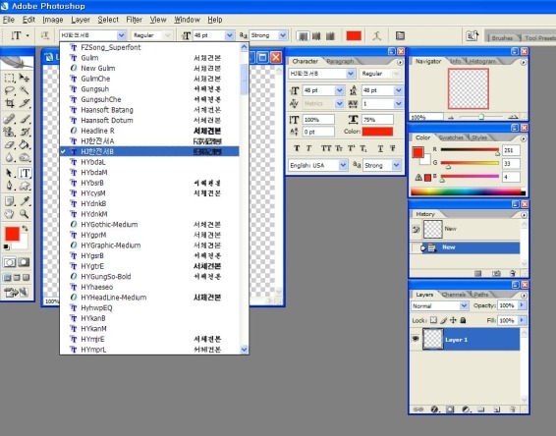Select the Dodge tool
556x436 pixels.
tap(25, 157)
